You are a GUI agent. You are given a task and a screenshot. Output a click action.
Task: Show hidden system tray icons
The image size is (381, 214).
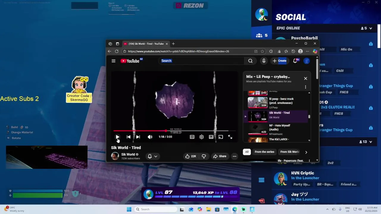click(327, 209)
